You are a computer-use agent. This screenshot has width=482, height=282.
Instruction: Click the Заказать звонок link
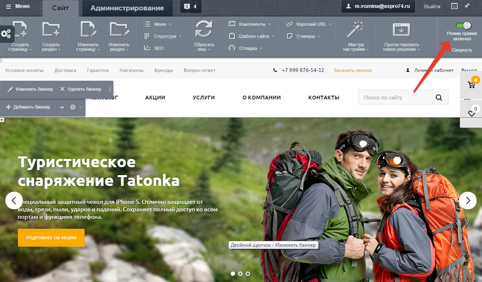353,70
